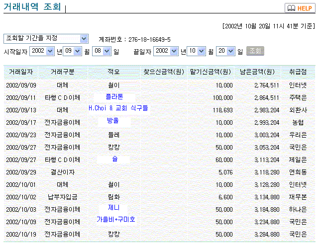Click the 취급점 column header

point(298,72)
